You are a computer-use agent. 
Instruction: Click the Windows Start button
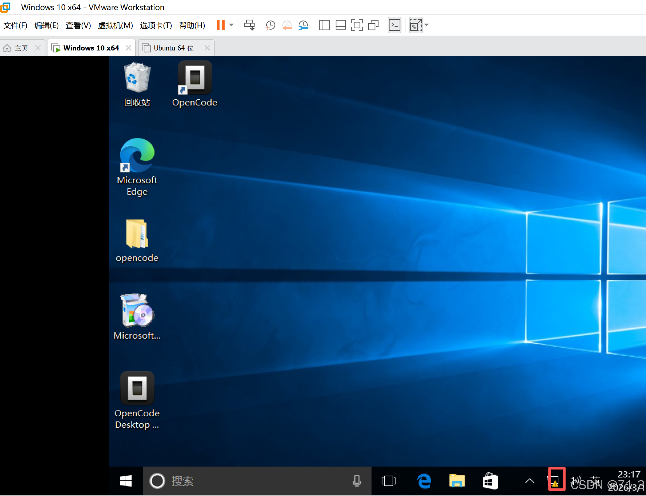coord(126,481)
